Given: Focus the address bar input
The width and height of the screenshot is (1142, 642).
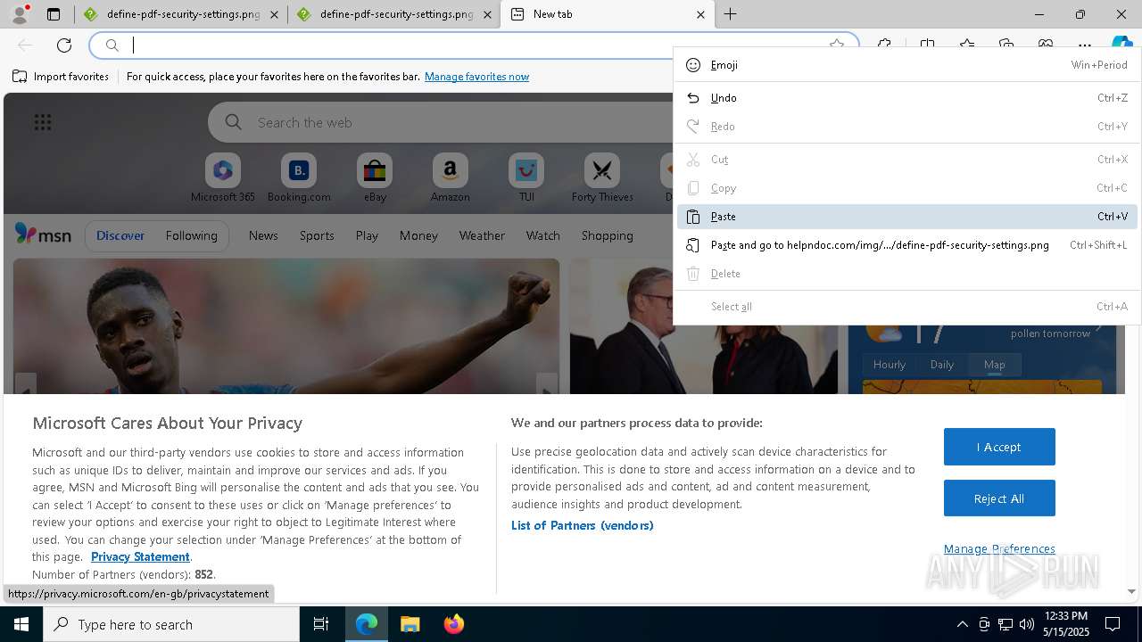Looking at the screenshot, I should click(x=473, y=45).
